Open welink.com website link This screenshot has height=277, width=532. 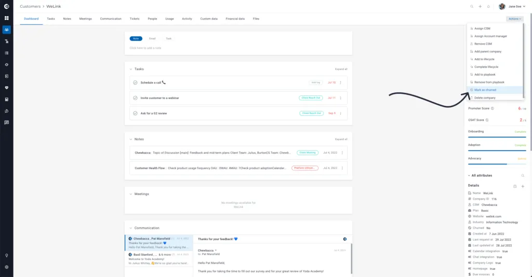tap(494, 216)
